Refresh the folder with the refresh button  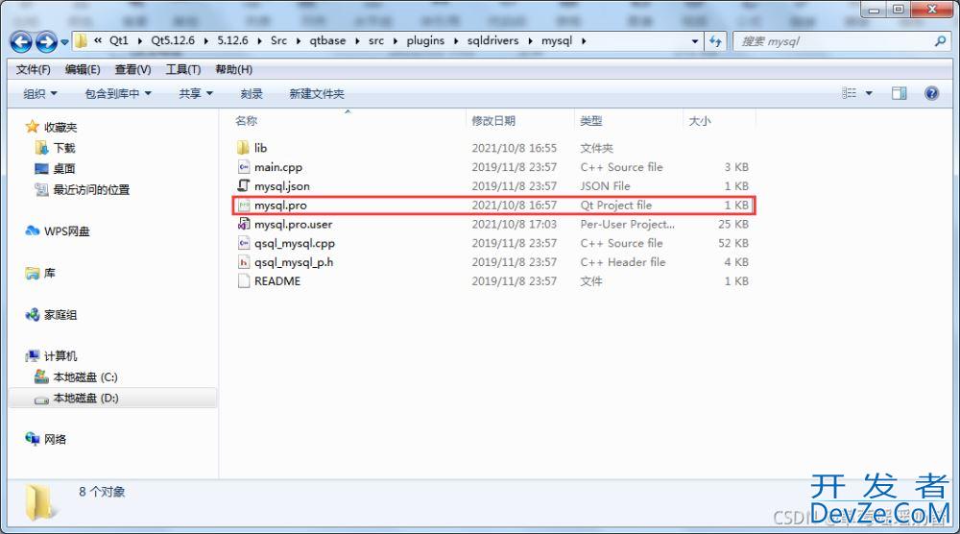pos(715,41)
